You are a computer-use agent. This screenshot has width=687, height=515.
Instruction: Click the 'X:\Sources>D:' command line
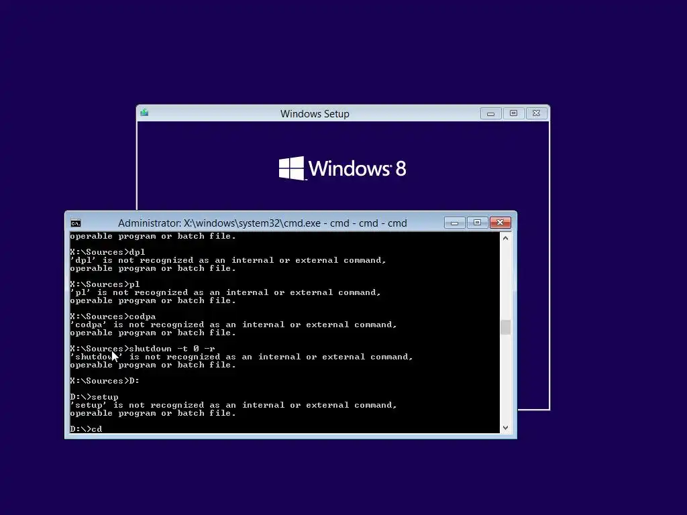point(105,381)
